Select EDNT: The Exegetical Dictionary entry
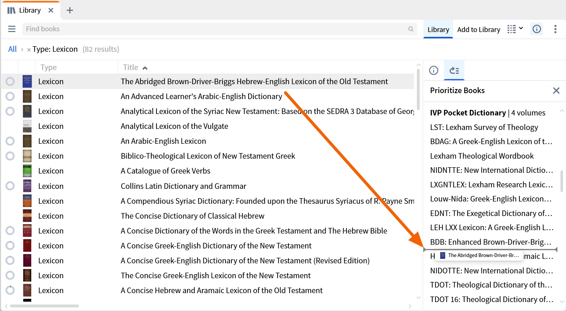 point(491,213)
